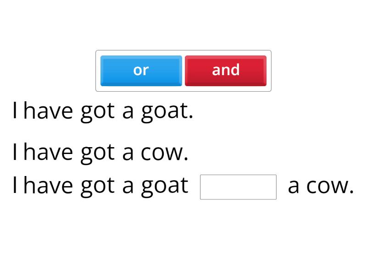Click the "or" option to fill the blank
The width and height of the screenshot is (367, 275).
click(141, 70)
